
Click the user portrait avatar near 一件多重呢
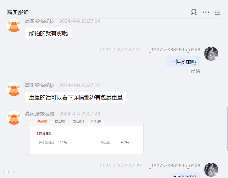[x=211, y=53]
